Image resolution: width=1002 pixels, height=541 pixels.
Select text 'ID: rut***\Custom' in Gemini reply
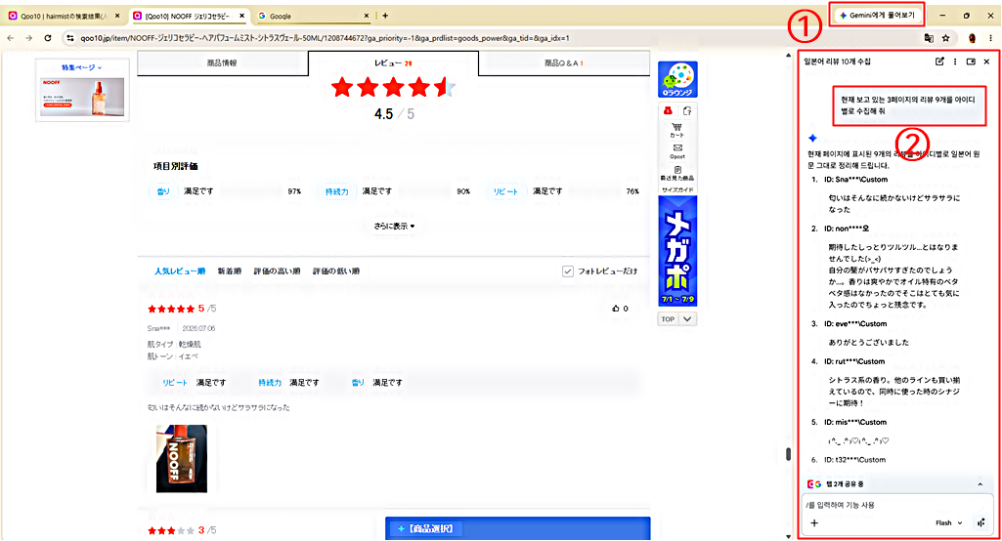pyautogui.click(x=853, y=361)
